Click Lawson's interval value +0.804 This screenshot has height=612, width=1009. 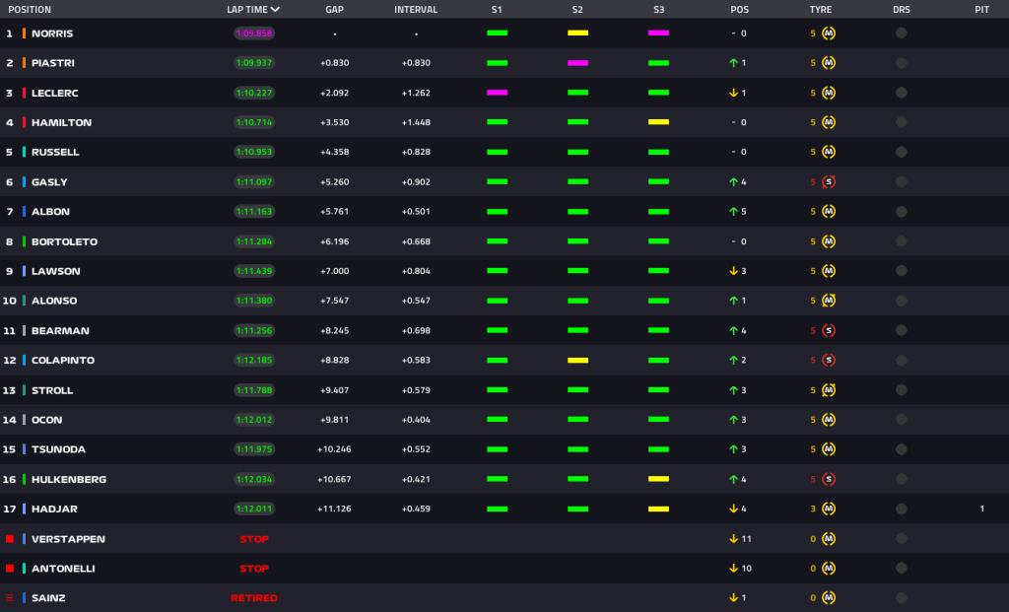tap(416, 271)
